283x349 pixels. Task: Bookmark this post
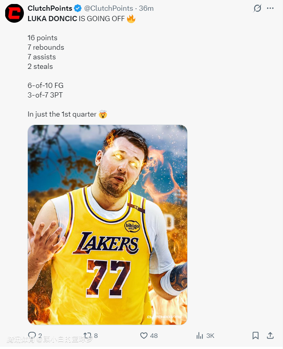[256, 335]
